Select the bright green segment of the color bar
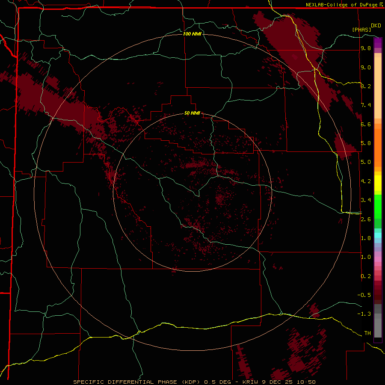Viewport: 385px width, 385px height. pyautogui.click(x=378, y=206)
